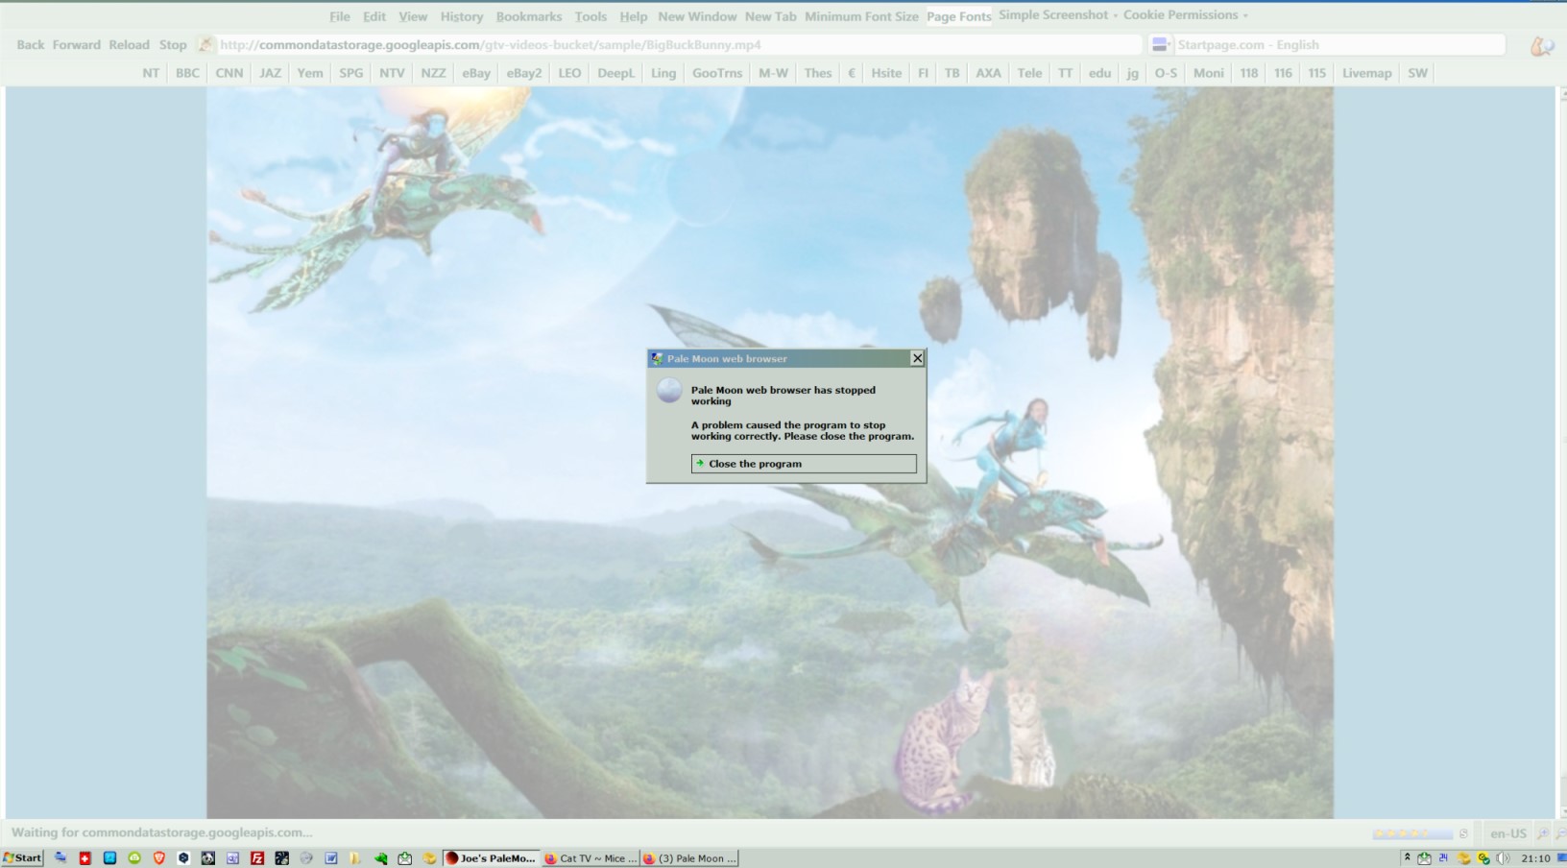
Task: Open the mail download icon in quick launch
Action: click(x=405, y=858)
